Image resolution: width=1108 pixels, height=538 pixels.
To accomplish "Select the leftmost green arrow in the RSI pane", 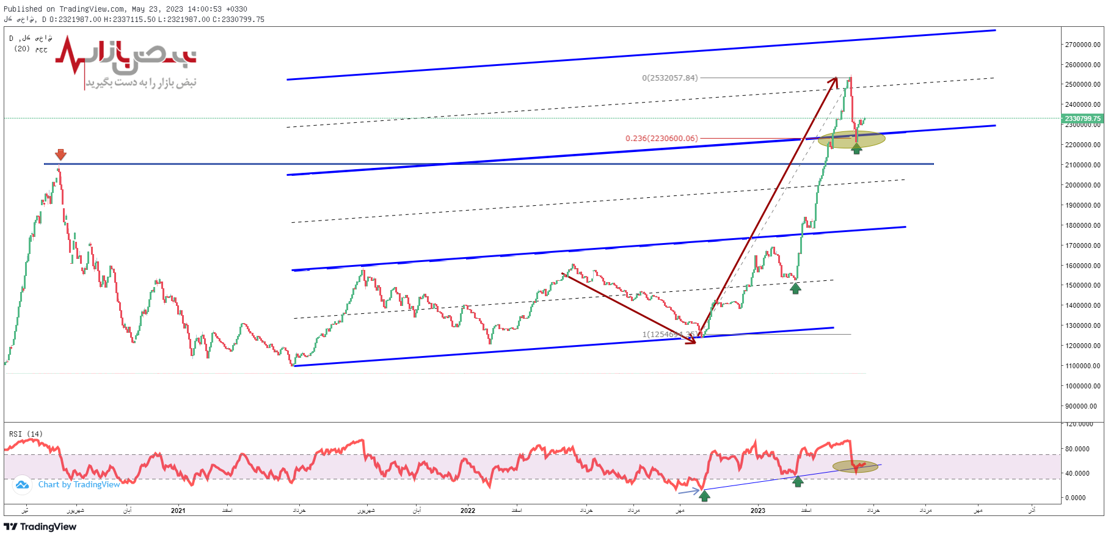I will tap(704, 496).
